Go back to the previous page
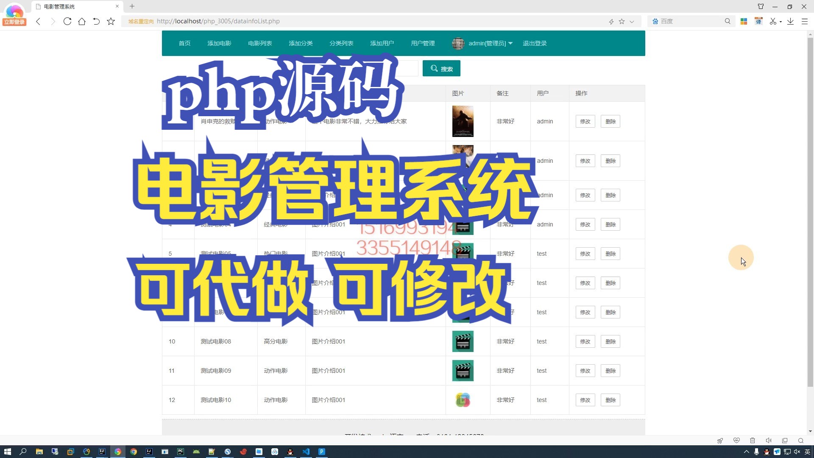 38,21
